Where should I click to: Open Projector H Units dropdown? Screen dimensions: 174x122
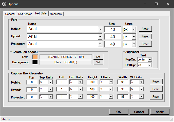pyautogui.click(x=111, y=97)
